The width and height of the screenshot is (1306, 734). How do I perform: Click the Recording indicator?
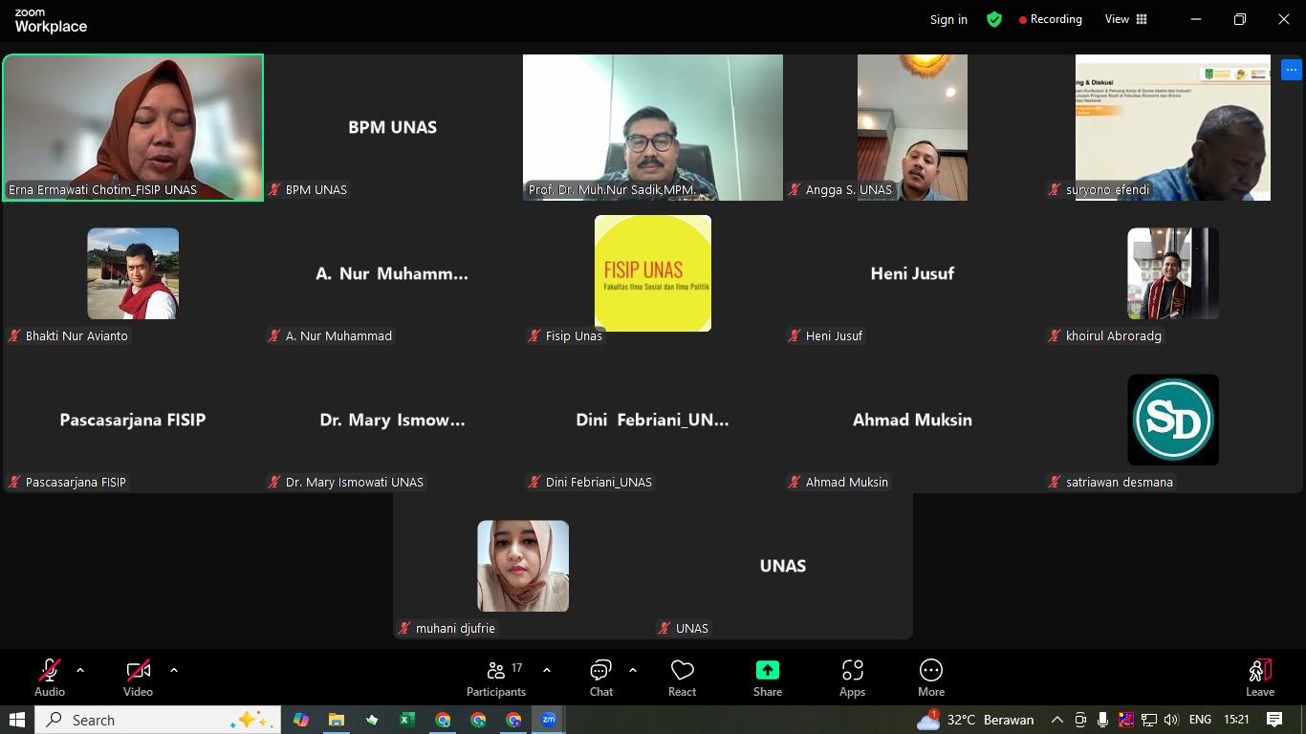[x=1050, y=19]
